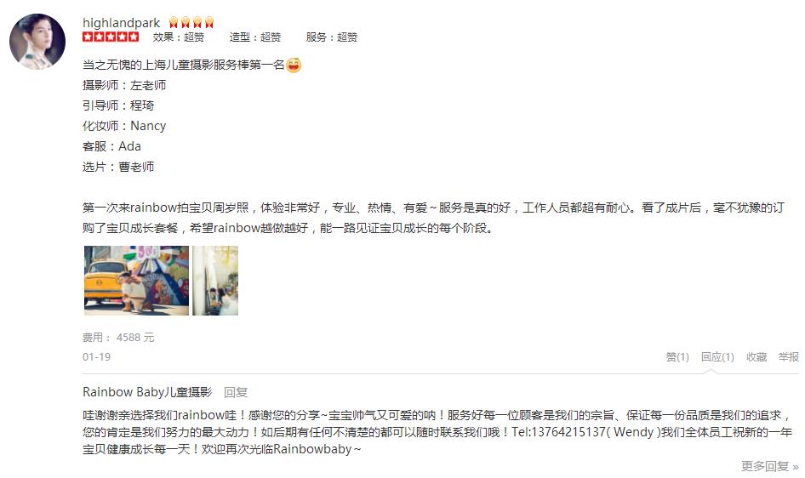Click the 服务：超赞 rating label

332,37
